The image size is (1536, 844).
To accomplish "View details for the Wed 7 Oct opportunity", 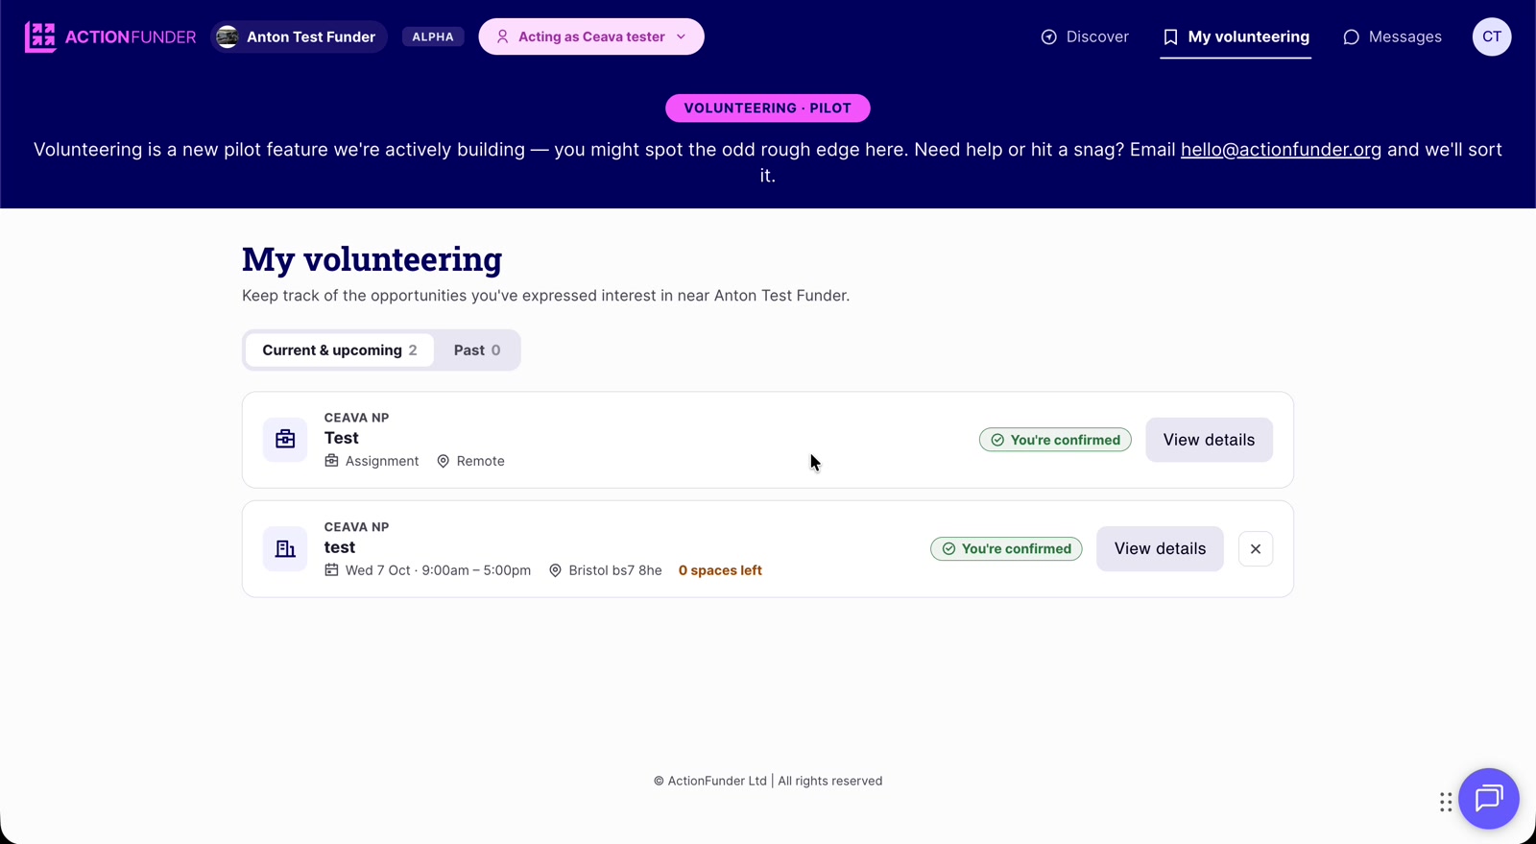I will click(x=1160, y=549).
